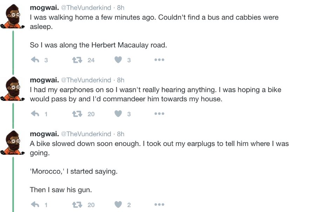The image size is (315, 212).
Task: Like the earphones tweet
Action: [x=118, y=114]
